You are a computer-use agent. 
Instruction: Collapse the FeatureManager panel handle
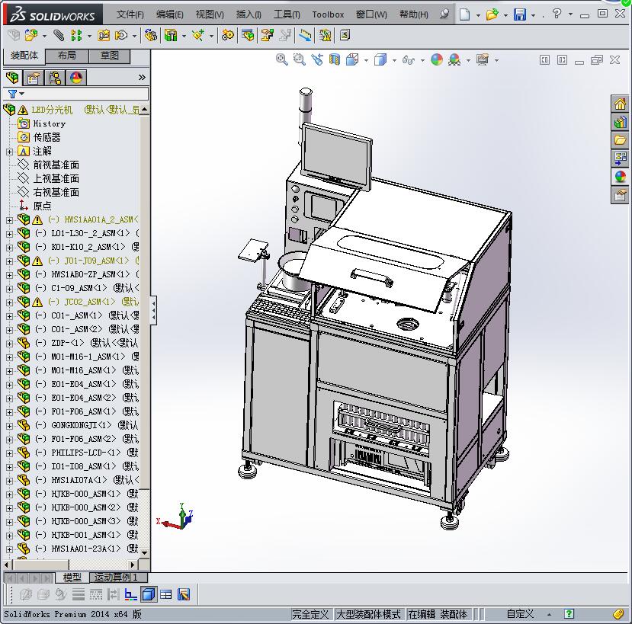click(x=153, y=310)
